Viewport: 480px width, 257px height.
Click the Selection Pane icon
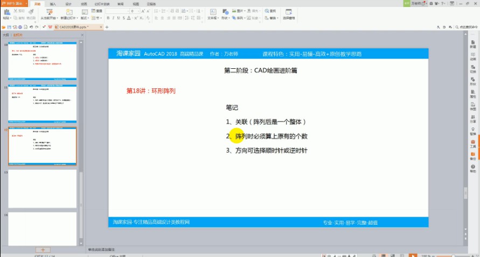[289, 12]
